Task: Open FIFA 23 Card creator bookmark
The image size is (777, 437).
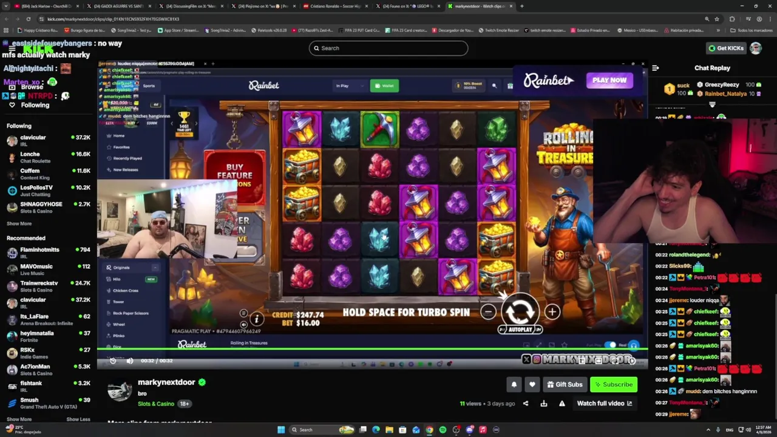Action: (407, 30)
